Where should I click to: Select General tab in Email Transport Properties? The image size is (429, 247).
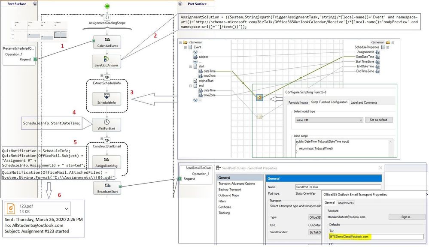[x=329, y=203]
